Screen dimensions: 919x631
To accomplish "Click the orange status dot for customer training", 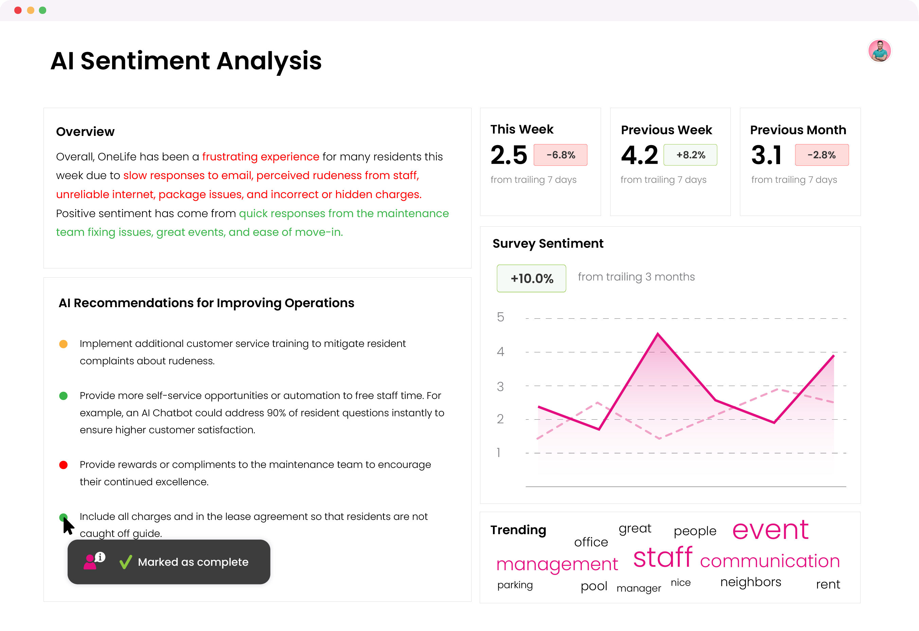I will click(63, 344).
